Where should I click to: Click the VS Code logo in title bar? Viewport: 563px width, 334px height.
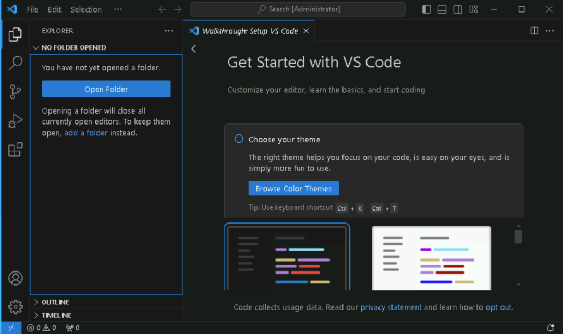[x=12, y=9]
